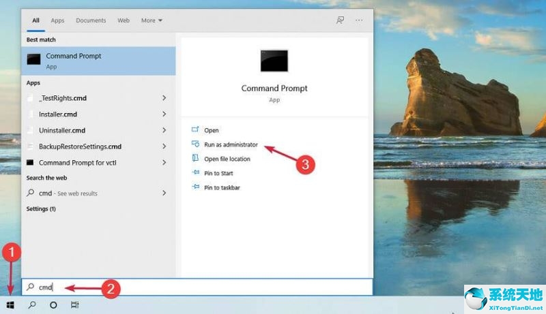Choose Pin to Start
The width and height of the screenshot is (546, 314).
(x=218, y=173)
